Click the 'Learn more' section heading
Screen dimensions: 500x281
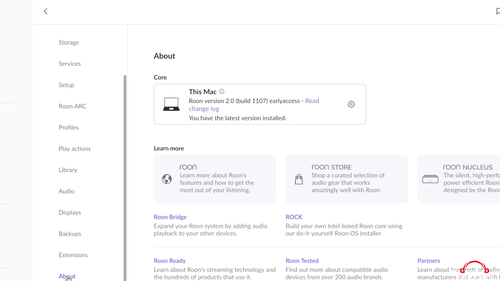169,149
